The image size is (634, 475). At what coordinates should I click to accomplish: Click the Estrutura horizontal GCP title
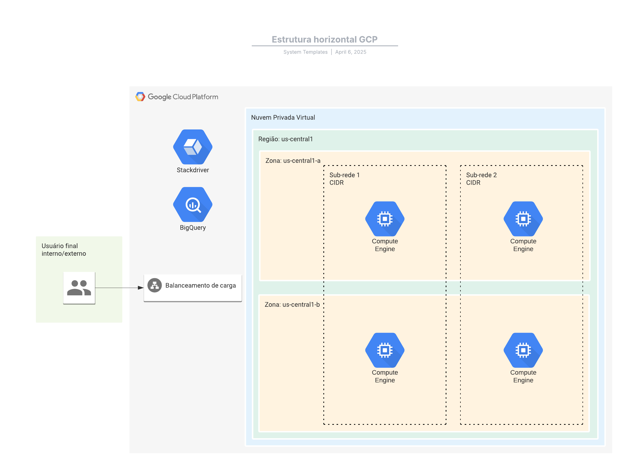[x=324, y=39]
